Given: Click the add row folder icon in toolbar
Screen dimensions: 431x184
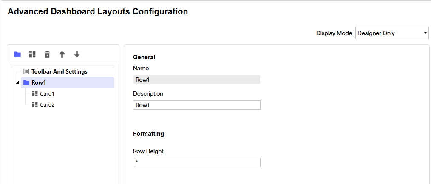Looking at the screenshot, I should [x=17, y=54].
